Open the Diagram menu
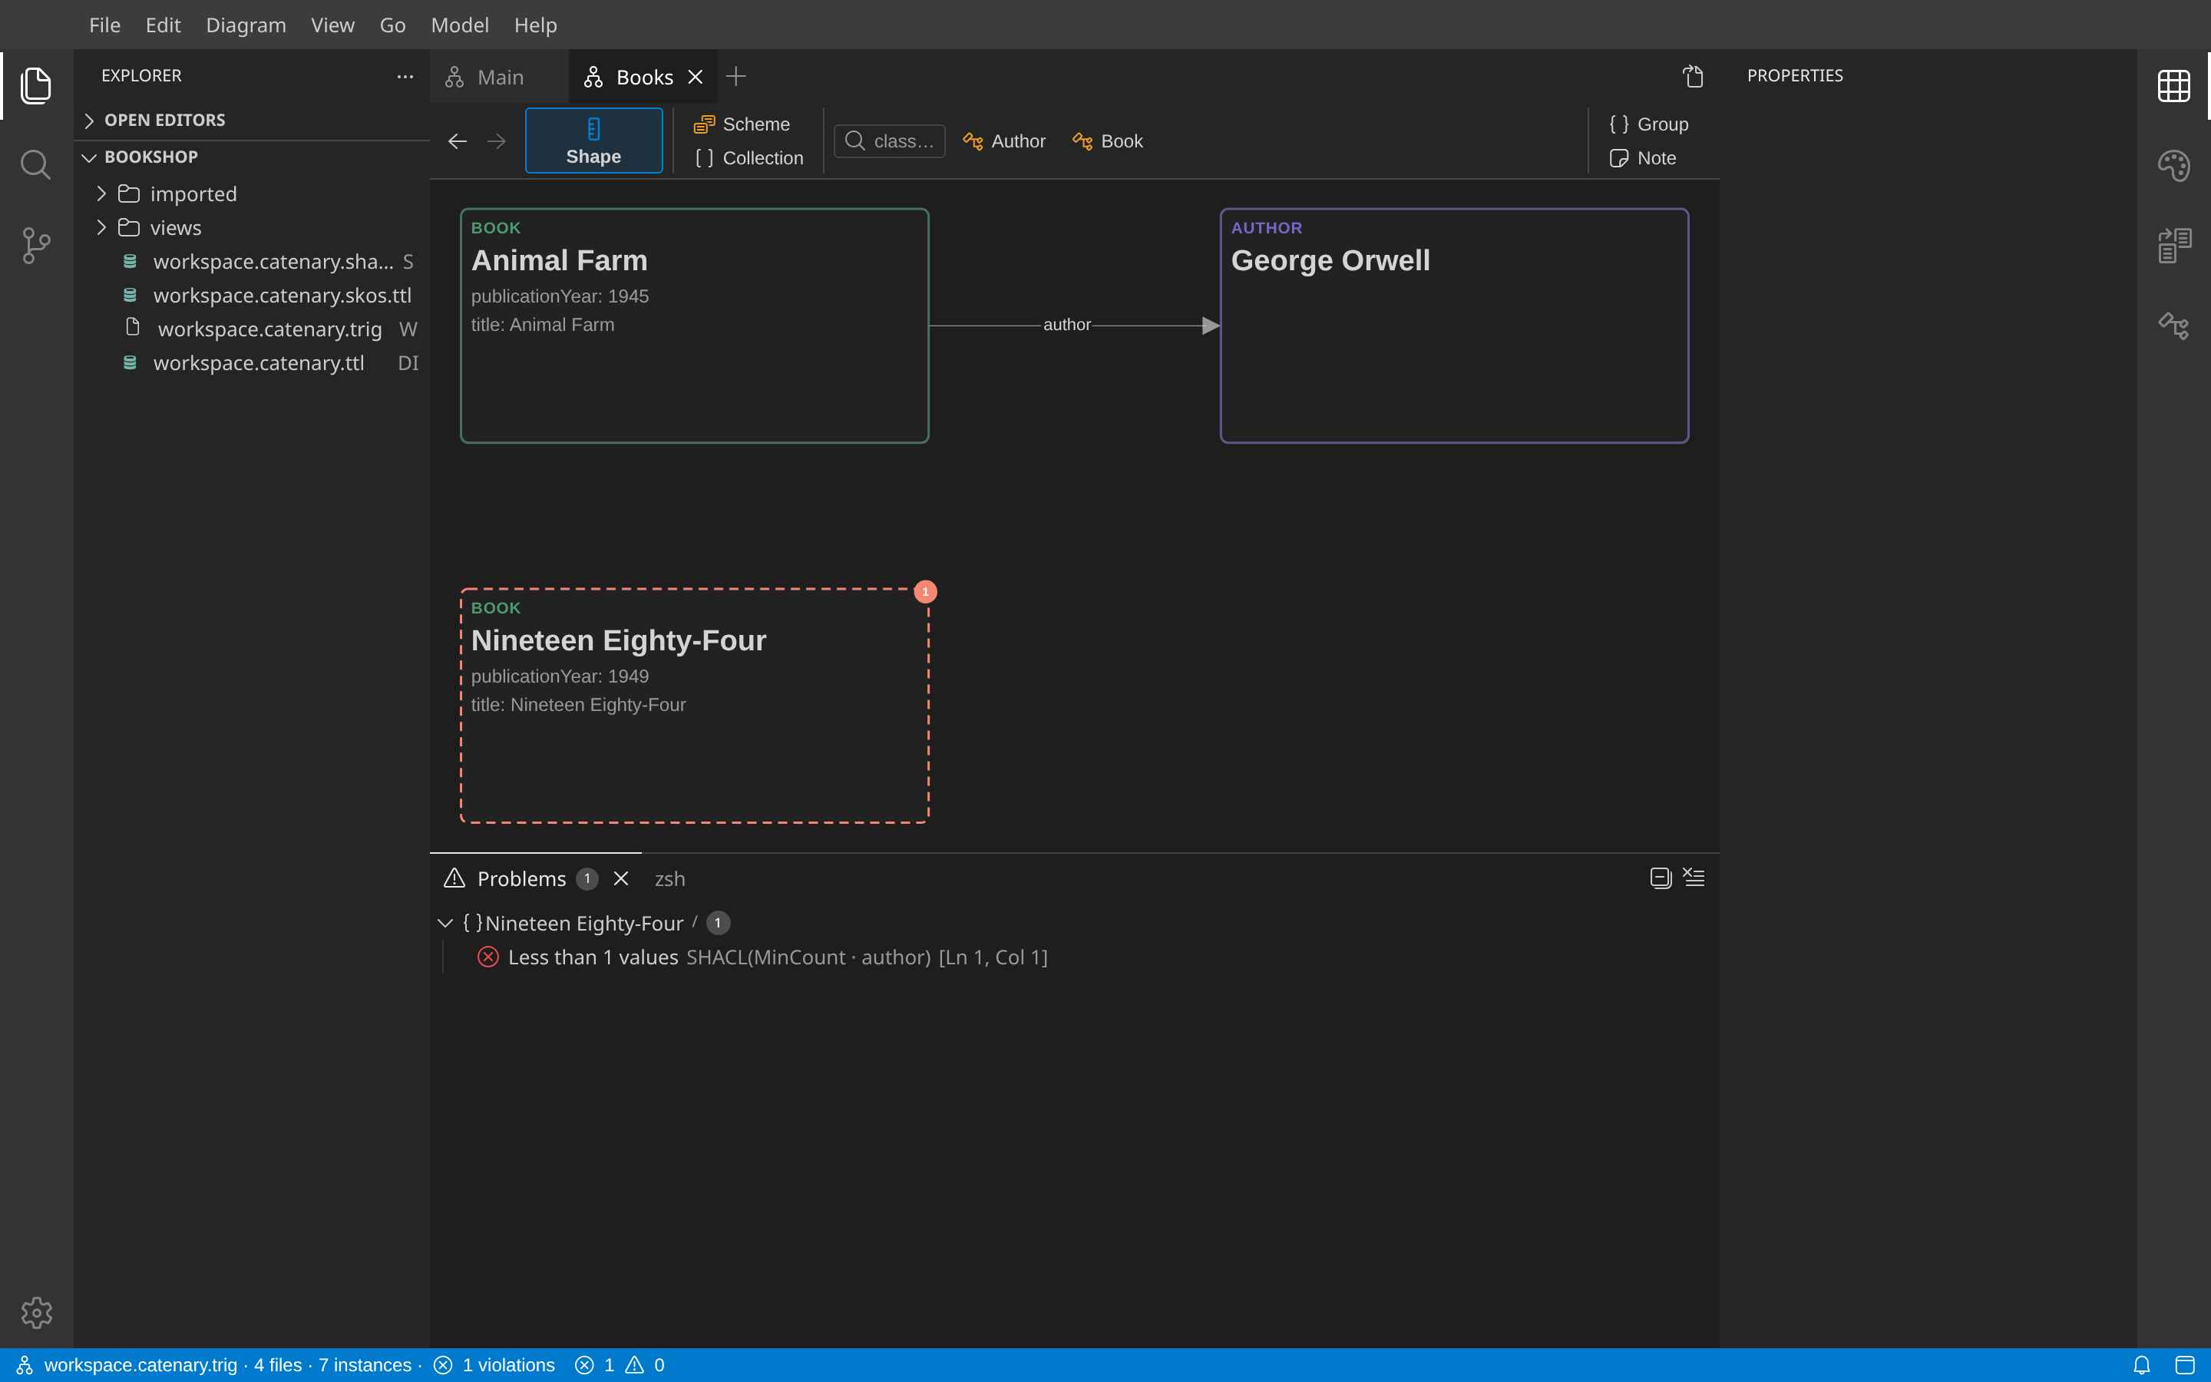The width and height of the screenshot is (2211, 1382). point(246,25)
